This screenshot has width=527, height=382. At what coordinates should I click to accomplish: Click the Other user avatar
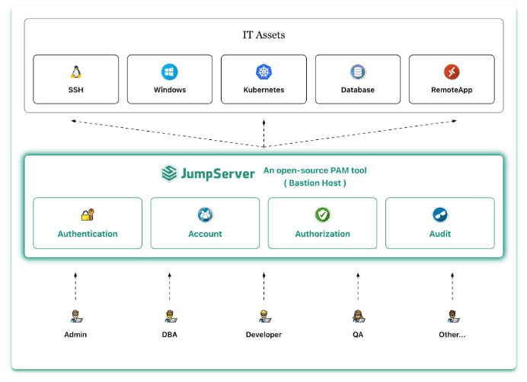453,316
